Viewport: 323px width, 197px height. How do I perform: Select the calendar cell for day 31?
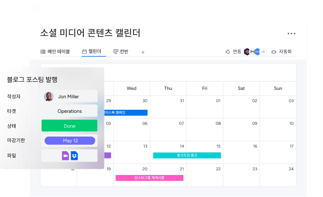[168, 107]
